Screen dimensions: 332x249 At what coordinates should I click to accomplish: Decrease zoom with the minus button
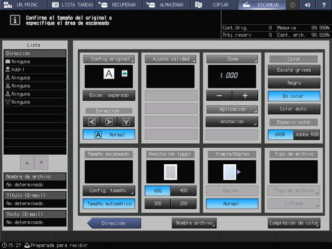[x=219, y=96]
